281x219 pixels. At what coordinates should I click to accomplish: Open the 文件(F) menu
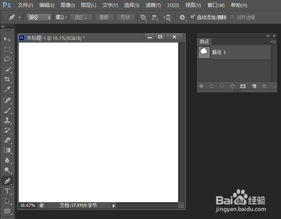click(26, 5)
